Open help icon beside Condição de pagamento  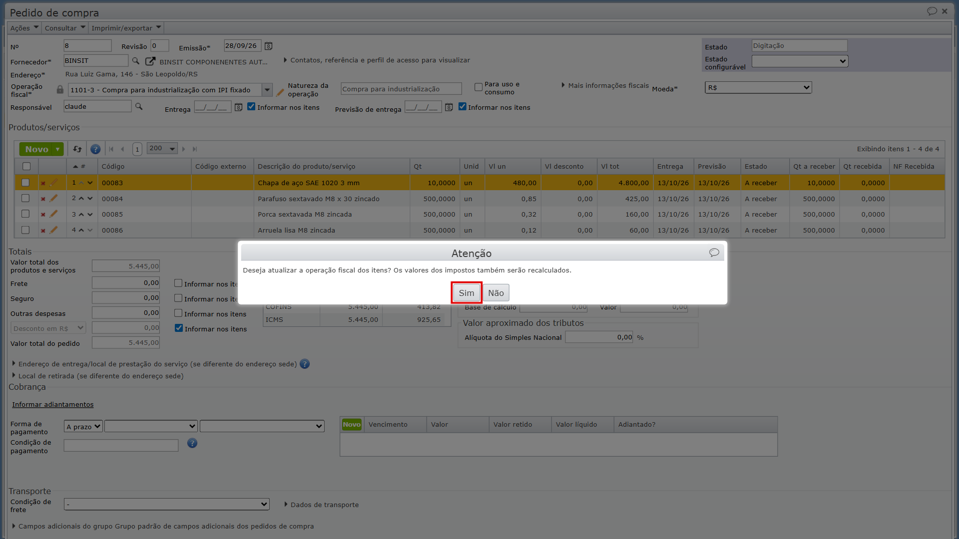pos(192,443)
